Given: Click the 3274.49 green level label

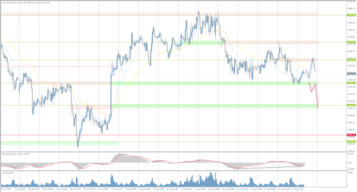Looking at the screenshot, I should pyautogui.click(x=351, y=141).
